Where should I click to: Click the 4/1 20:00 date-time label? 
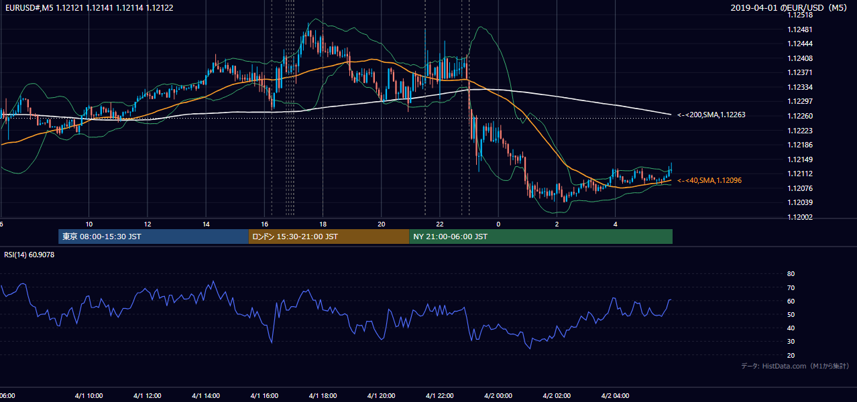[382, 396]
